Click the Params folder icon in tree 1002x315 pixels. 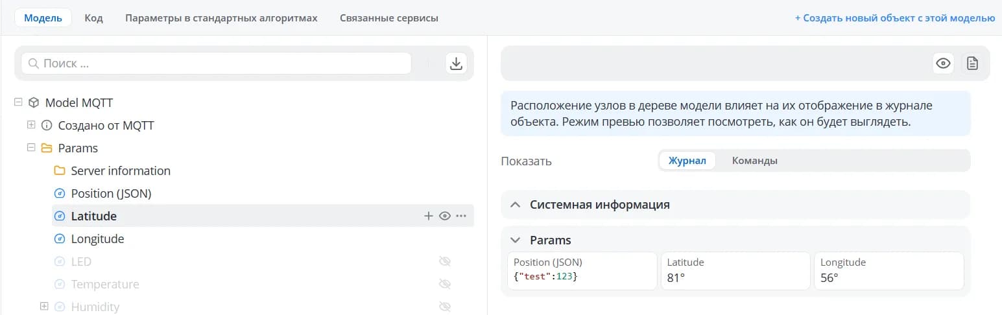pyautogui.click(x=47, y=148)
